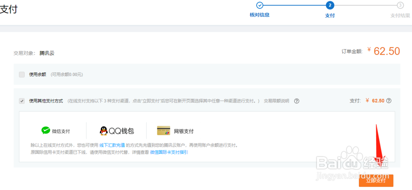412x190 pixels.
Task: Click the 支付 page heading
Action: click(8, 10)
